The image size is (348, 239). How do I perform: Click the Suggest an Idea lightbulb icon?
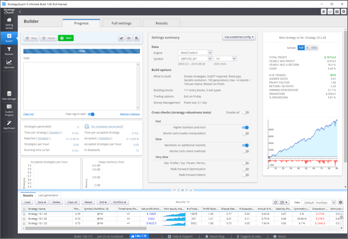(x=238, y=236)
